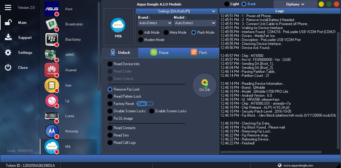This screenshot has width=341, height=168.
Task: Select the Lg brand icon
Action: coord(52,101)
